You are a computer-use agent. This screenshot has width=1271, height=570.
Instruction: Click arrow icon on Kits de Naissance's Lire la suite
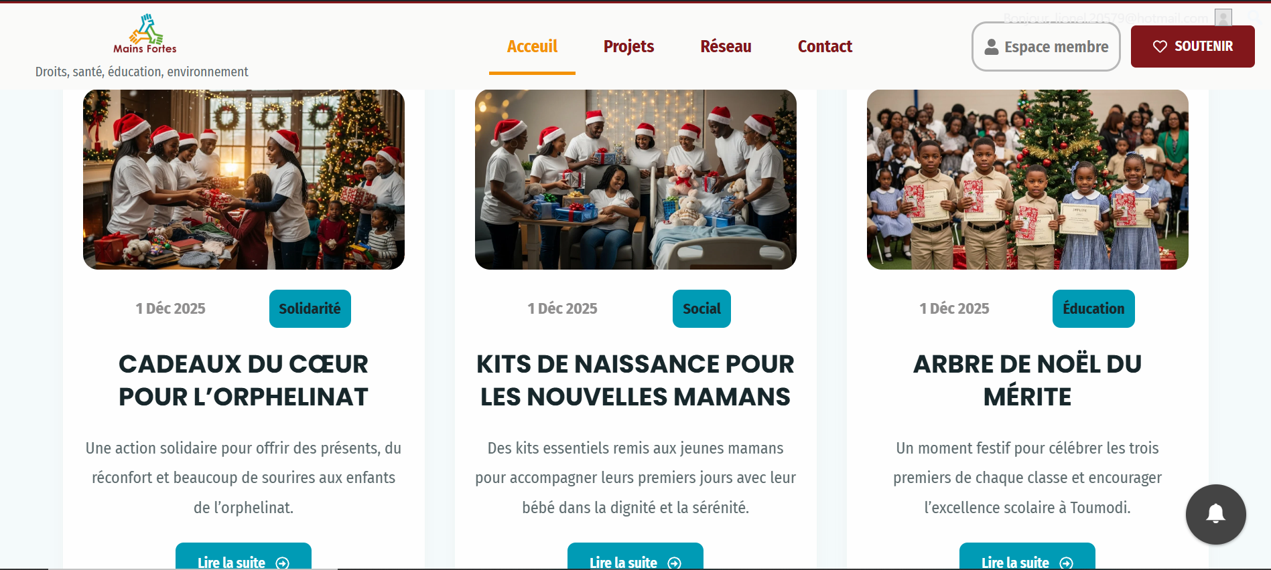pyautogui.click(x=675, y=563)
